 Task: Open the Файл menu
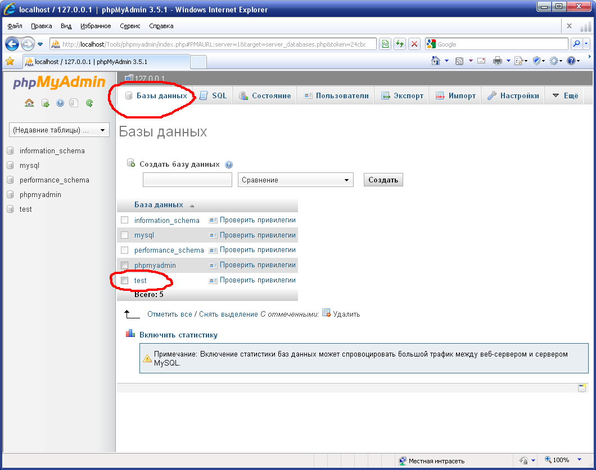(15, 26)
